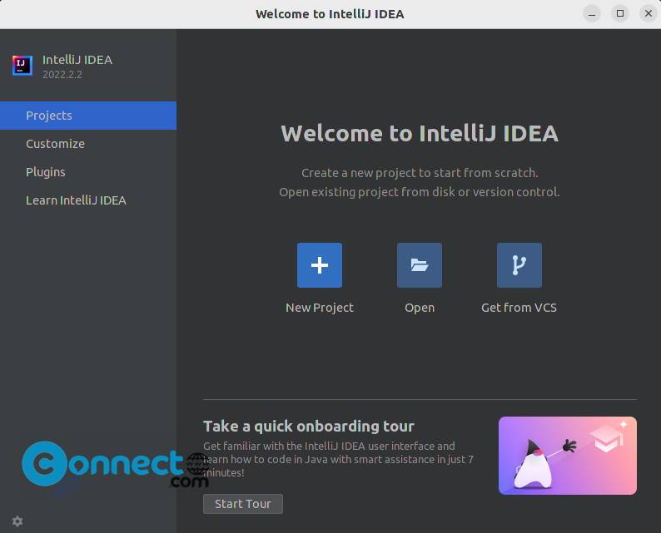
Task: Click the New Project label
Action: (x=320, y=308)
